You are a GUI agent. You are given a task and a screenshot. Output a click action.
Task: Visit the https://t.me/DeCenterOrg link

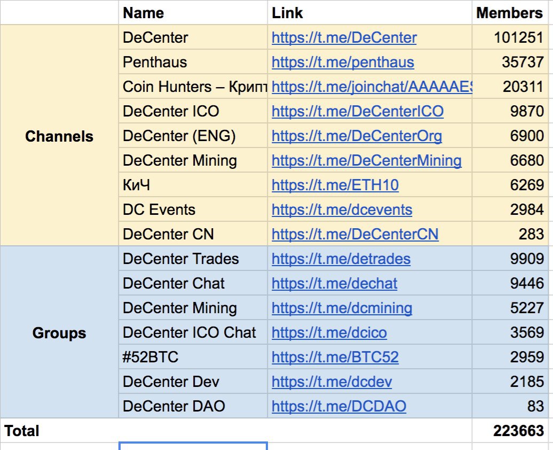click(357, 136)
